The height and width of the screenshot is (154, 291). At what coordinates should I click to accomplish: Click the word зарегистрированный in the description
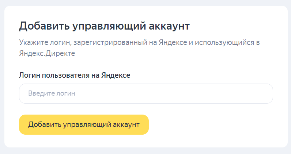pyautogui.click(x=110, y=43)
